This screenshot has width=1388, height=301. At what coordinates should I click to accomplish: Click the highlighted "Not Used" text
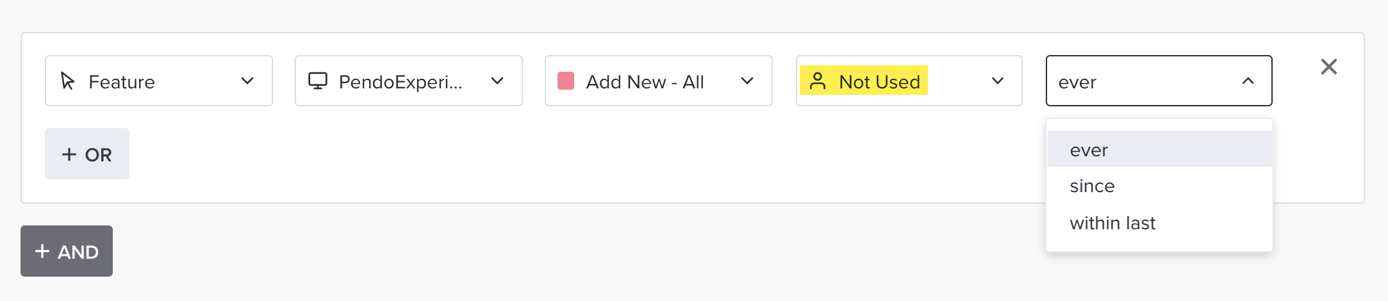(879, 82)
